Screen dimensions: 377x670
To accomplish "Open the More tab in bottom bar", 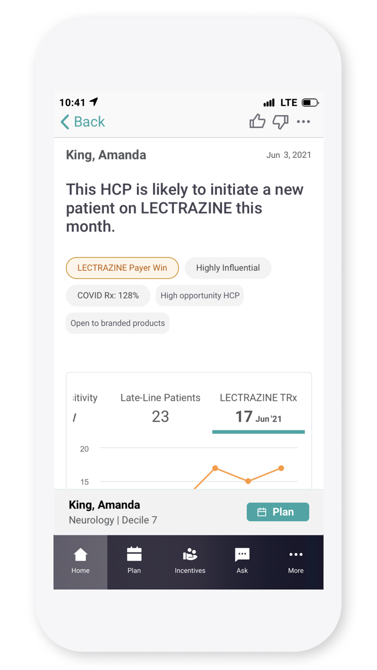I will [x=296, y=561].
